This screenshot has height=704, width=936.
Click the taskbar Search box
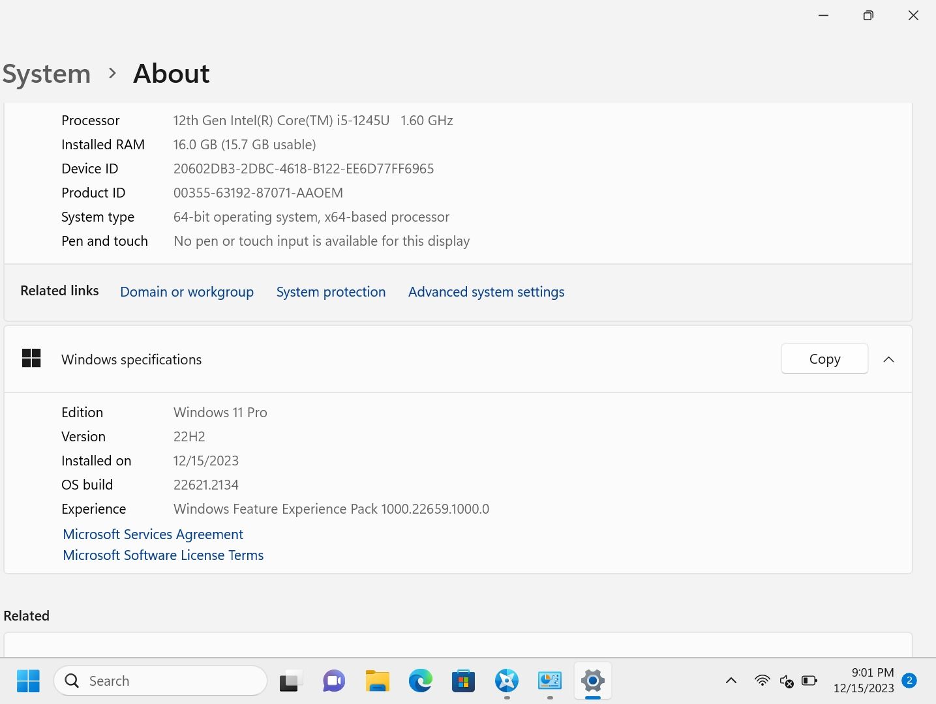coord(160,681)
